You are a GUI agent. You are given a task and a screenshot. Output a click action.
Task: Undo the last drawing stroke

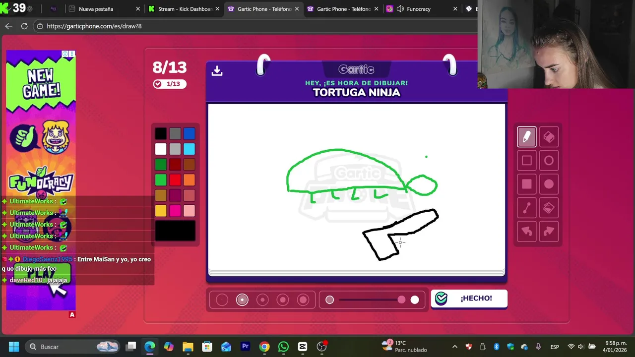point(526,232)
